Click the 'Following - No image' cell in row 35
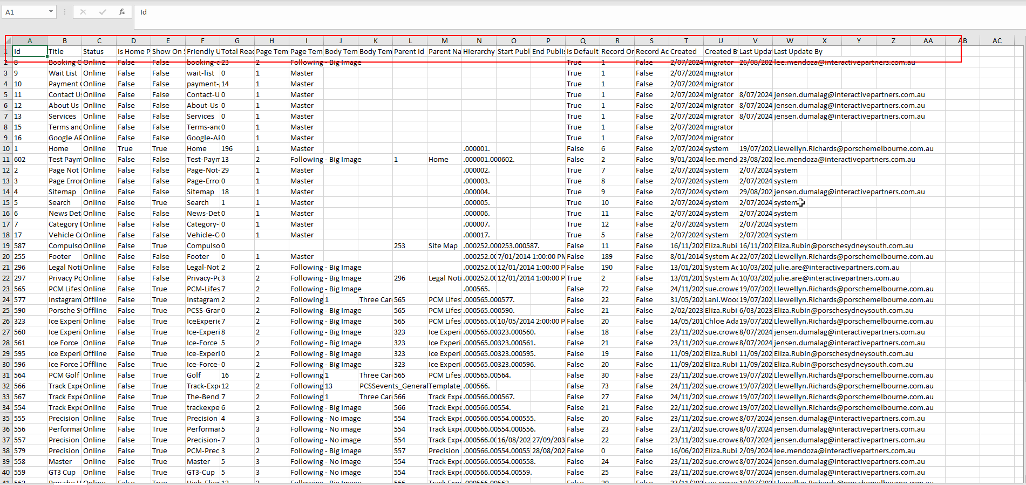Screen dimensions: 1026x485 [325, 418]
